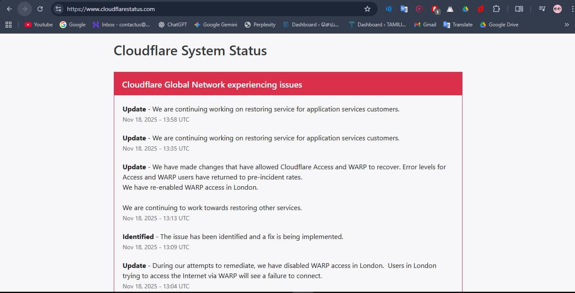Open the Google Gemini bookmark
Screen dimensions: 575x293
[215, 25]
